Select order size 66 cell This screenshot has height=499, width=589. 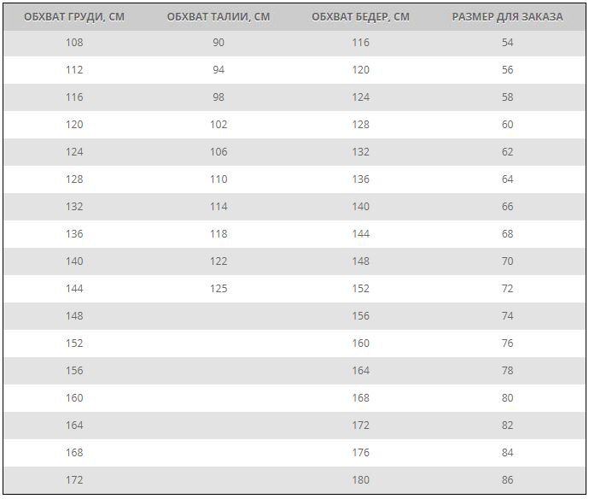click(x=507, y=207)
